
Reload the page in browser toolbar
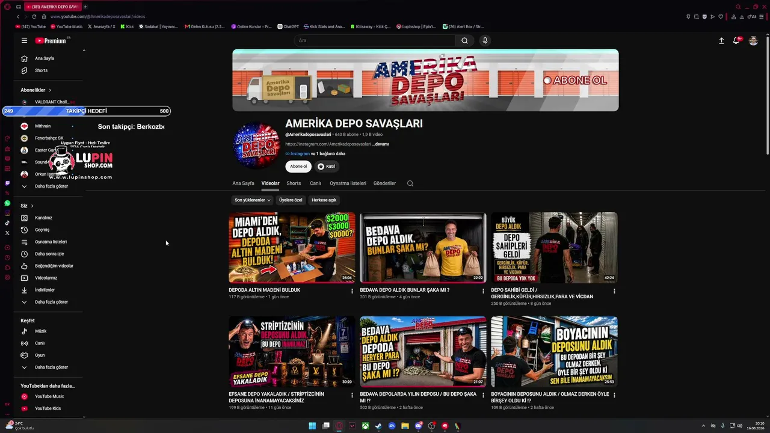34,16
